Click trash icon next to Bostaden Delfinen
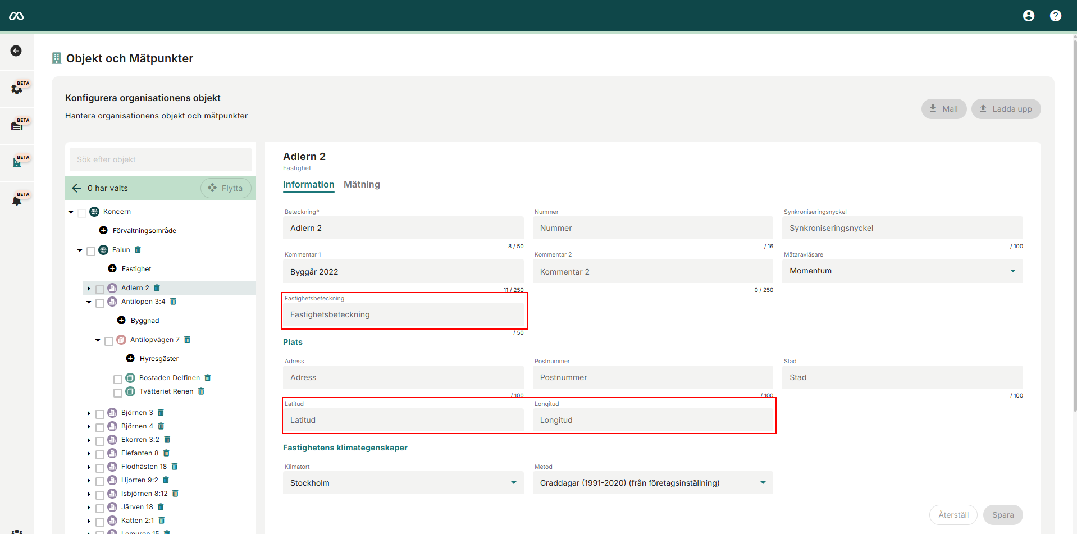 click(208, 378)
